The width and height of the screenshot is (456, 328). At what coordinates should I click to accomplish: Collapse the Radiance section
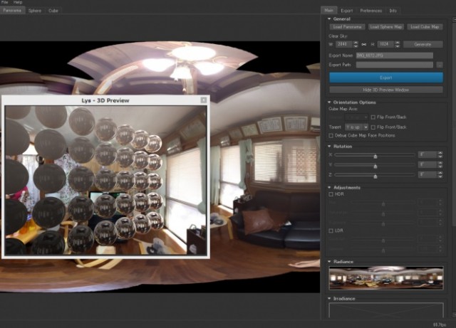[329, 262]
